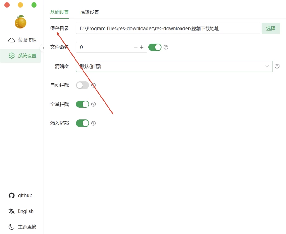Open the 清晰度 dropdown showing 默认(推荐)

173,66
